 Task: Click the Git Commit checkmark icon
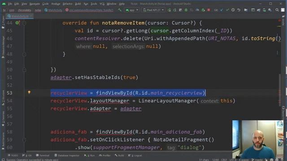pyautogui.click(x=227, y=10)
